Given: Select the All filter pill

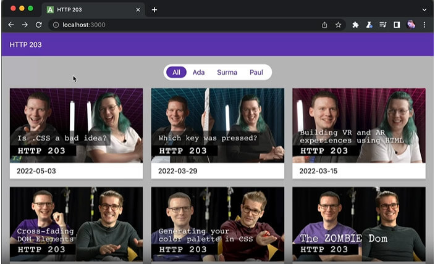Looking at the screenshot, I should pos(176,72).
